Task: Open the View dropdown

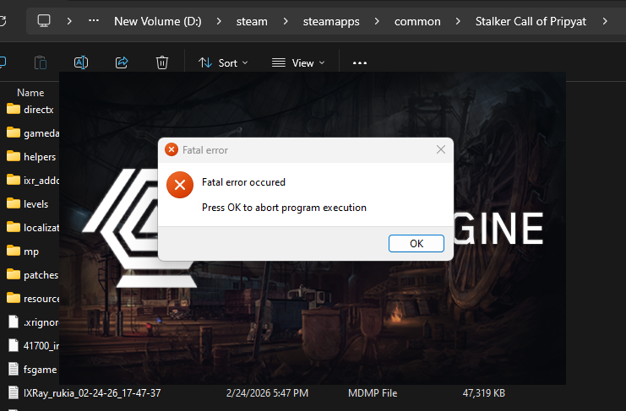Action: point(298,63)
